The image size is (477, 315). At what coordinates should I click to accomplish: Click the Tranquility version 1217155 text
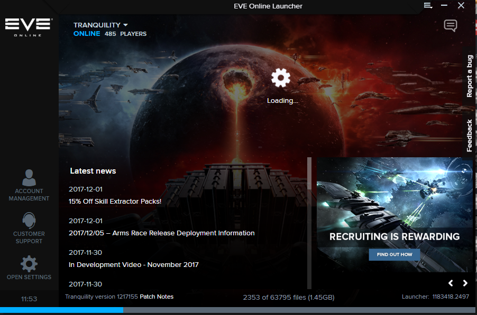102,297
